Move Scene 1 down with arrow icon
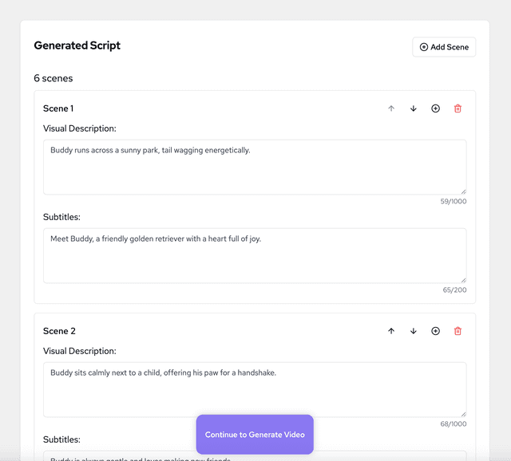Image resolution: width=511 pixels, height=461 pixels. tap(414, 108)
